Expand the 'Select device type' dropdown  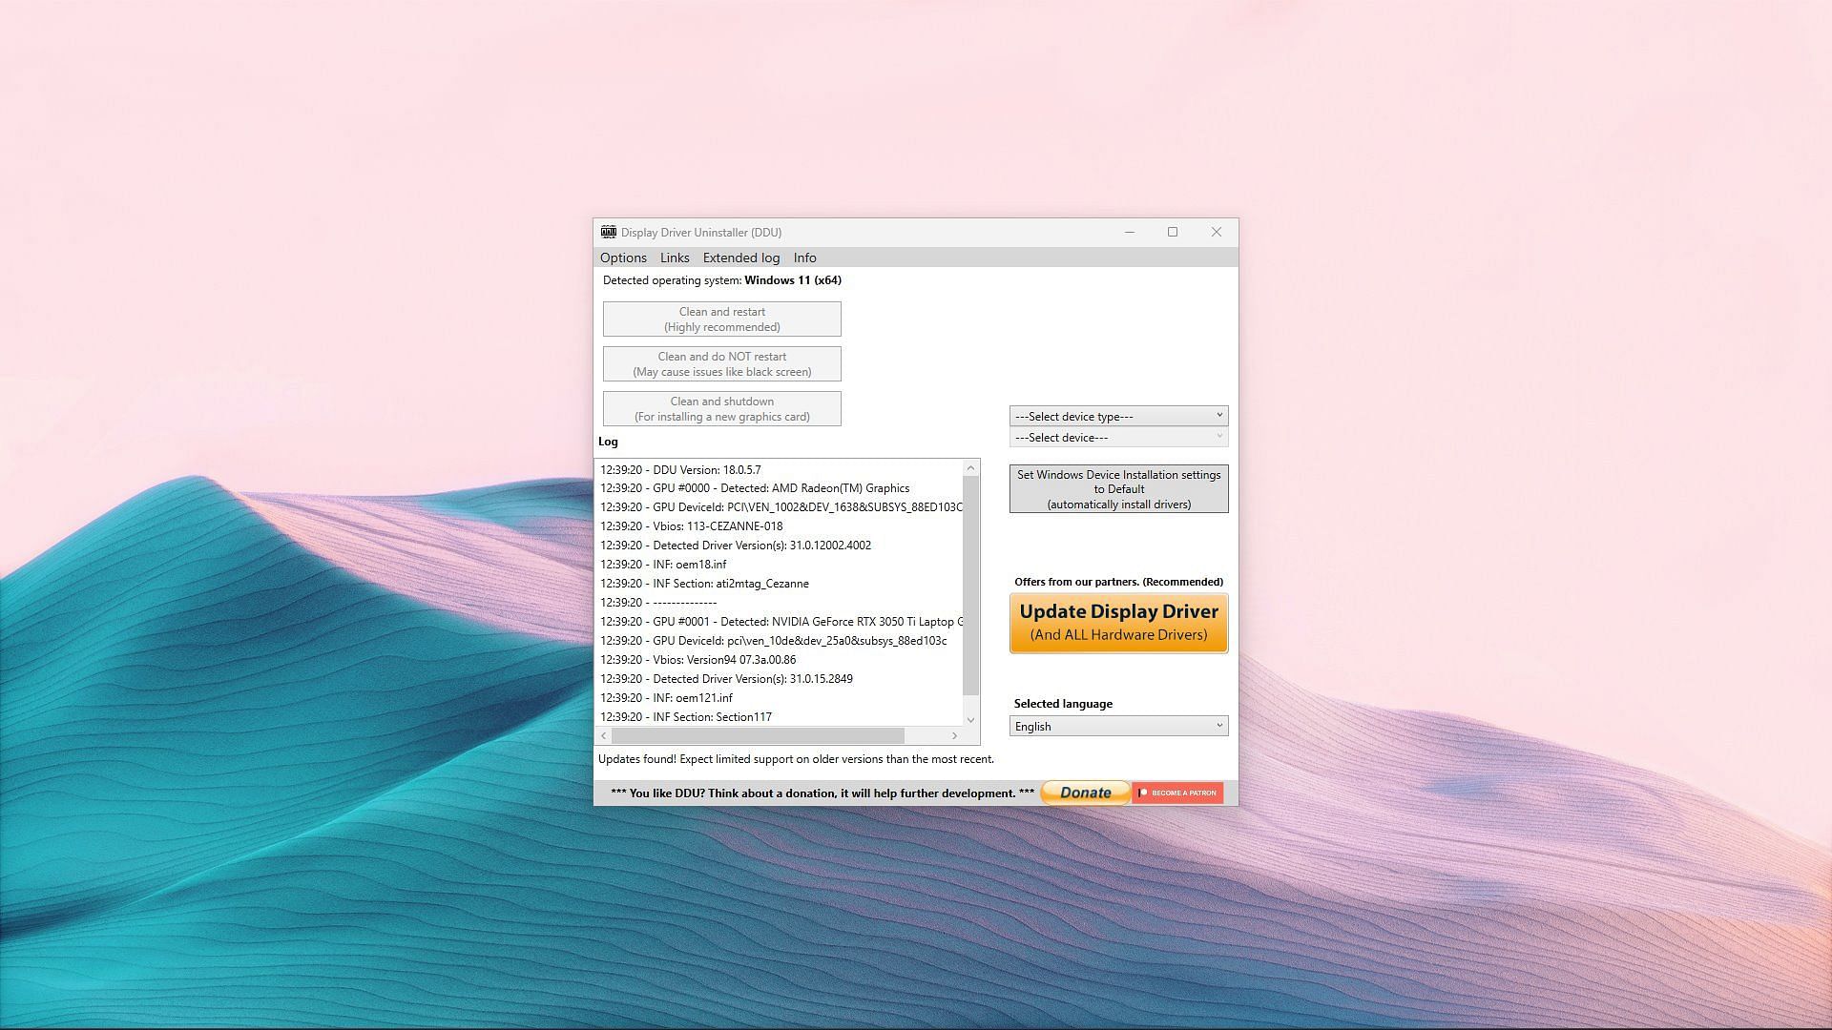1116,415
